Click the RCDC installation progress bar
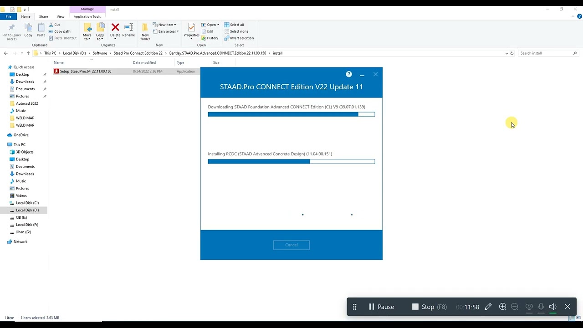The width and height of the screenshot is (583, 328). 291,161
